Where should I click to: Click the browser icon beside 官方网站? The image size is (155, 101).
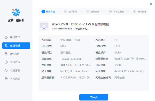[x=6, y=79]
